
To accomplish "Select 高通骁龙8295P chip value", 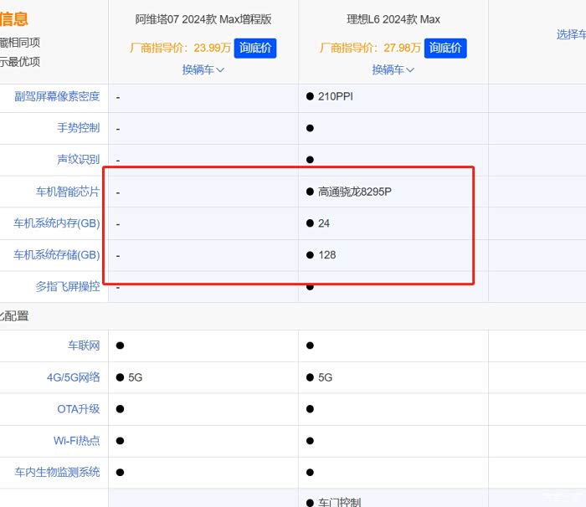I will click(x=355, y=192).
